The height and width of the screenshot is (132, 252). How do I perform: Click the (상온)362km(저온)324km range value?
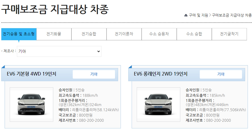pyautogui.click(x=80, y=105)
